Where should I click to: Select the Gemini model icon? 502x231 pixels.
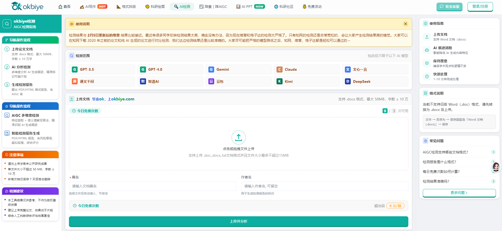click(211, 69)
